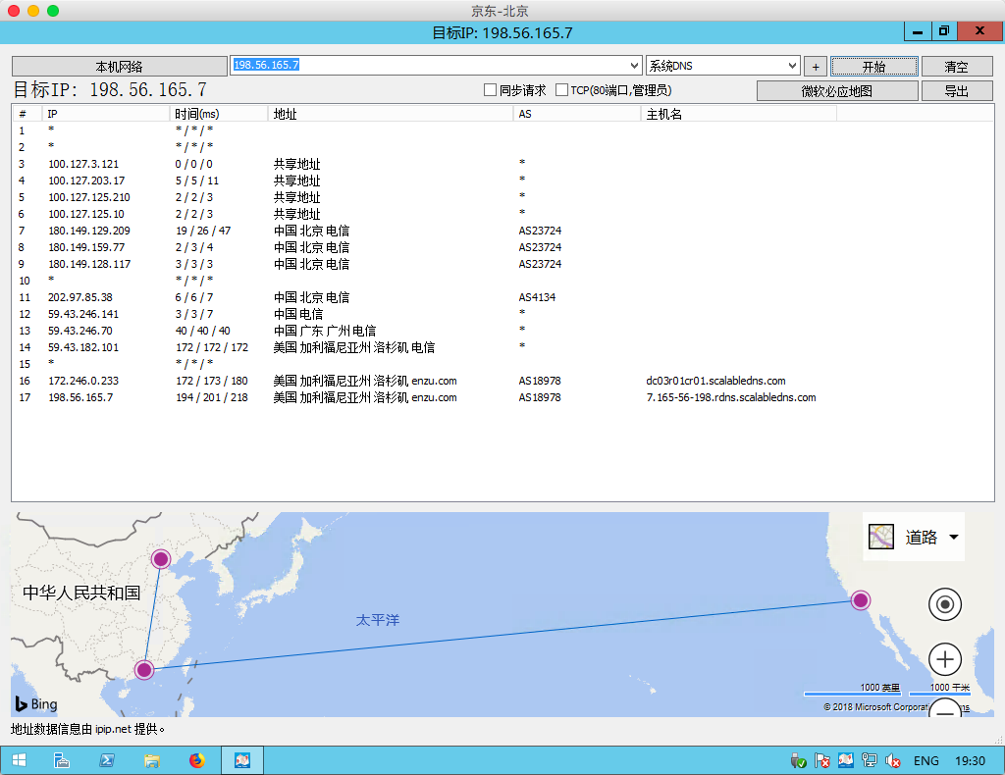Click the 本机网络 button
The width and height of the screenshot is (1005, 775).
click(x=119, y=66)
